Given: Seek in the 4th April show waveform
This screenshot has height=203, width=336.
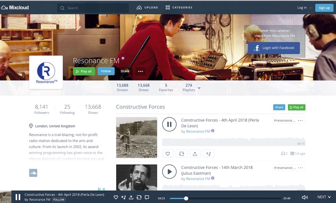Looking at the screenshot, I should tap(233, 142).
